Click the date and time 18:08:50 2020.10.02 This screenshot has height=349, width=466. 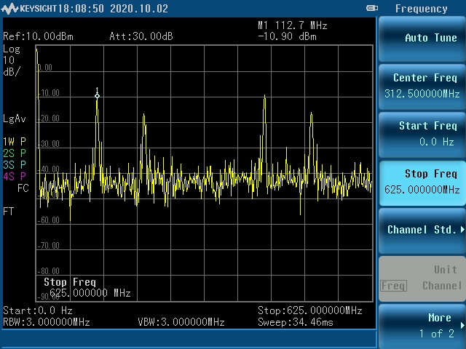[x=113, y=9]
